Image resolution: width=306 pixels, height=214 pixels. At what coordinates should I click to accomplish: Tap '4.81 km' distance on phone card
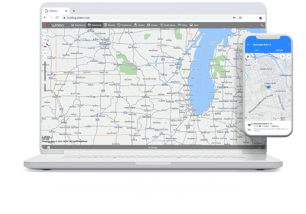275,126
